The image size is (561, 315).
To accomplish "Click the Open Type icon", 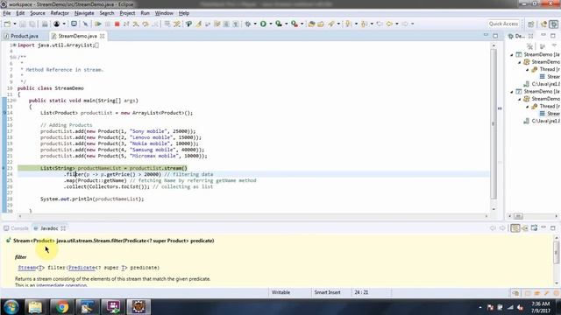I will tap(311, 24).
